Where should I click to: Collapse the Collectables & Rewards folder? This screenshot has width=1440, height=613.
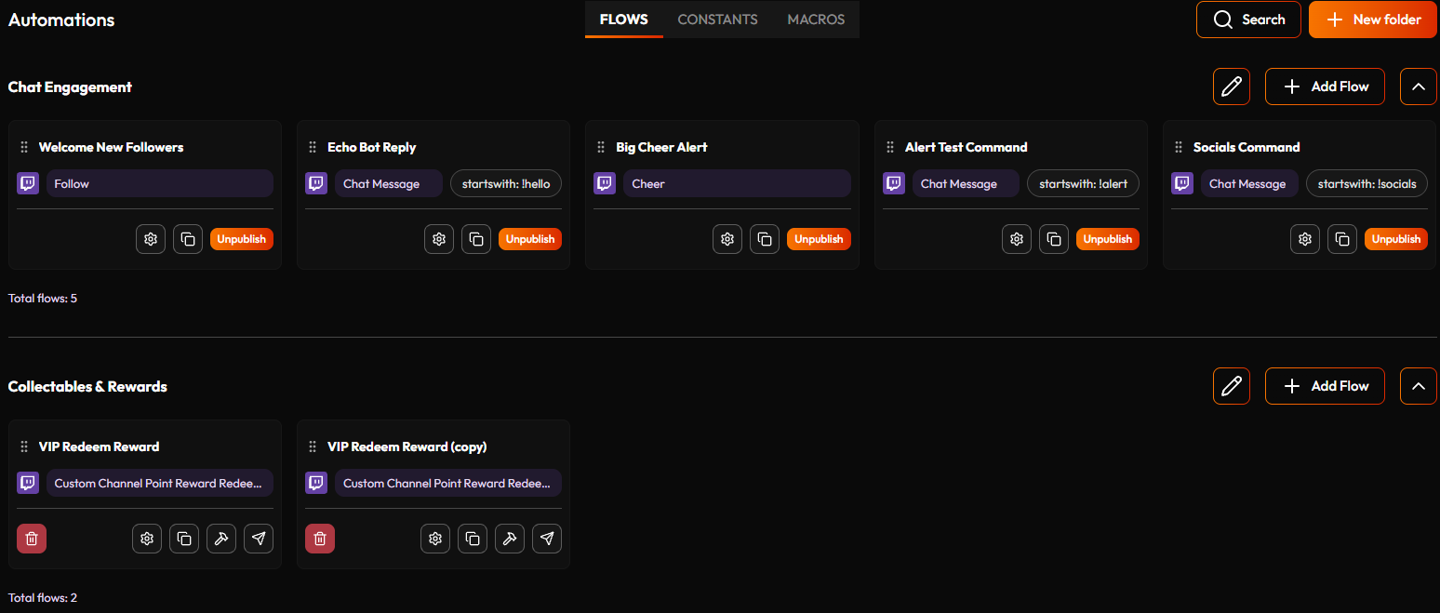(x=1419, y=386)
